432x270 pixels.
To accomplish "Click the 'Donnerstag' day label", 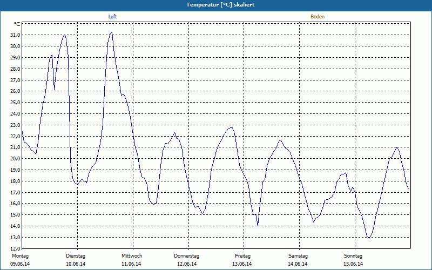I will (186, 256).
